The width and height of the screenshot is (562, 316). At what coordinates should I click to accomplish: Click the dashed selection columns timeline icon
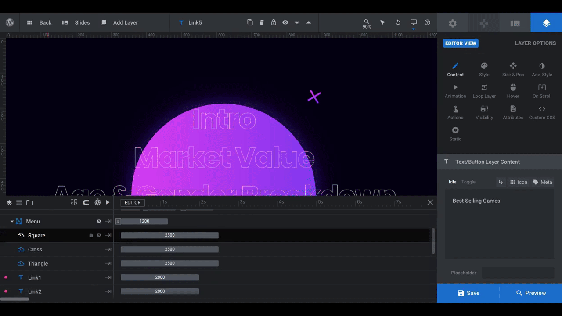[x=74, y=202]
